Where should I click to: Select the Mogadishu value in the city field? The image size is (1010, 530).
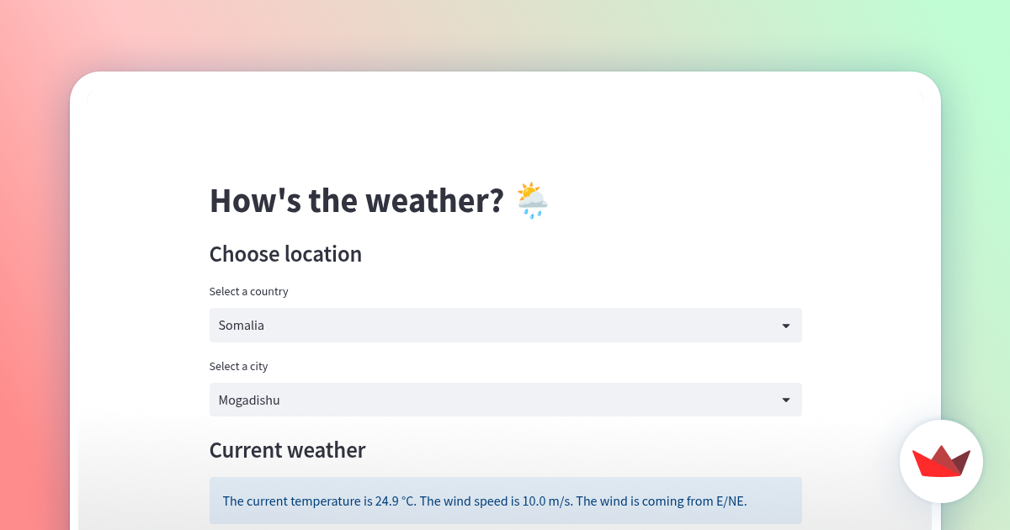pos(505,400)
